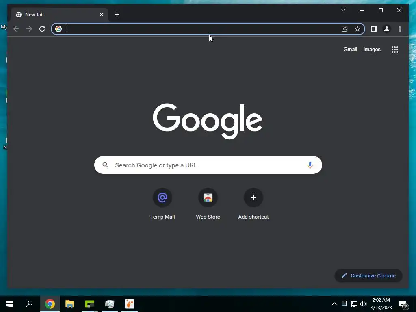Reload the page with the refresh icon
This screenshot has height=312, width=416.
42,29
